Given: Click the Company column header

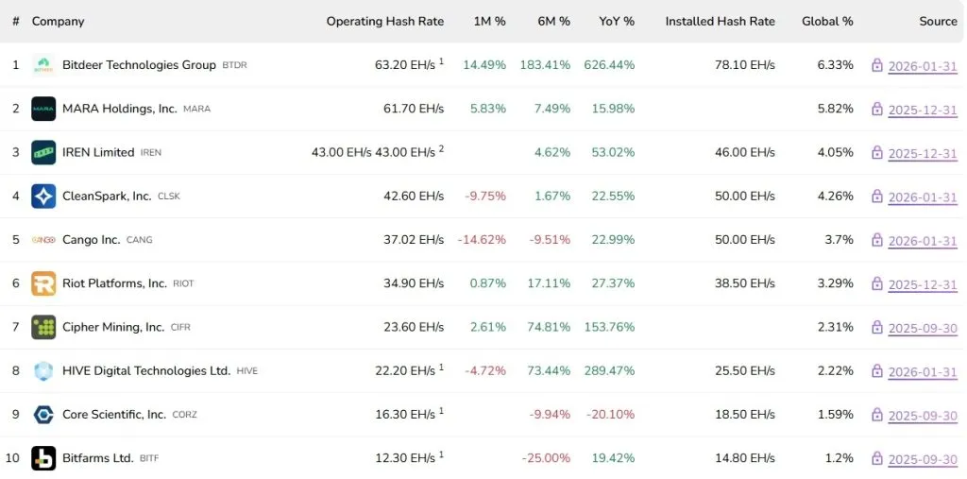Looking at the screenshot, I should 58,21.
